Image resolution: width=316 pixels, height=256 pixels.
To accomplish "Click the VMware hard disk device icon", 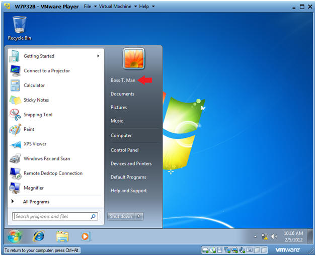I will (205, 250).
